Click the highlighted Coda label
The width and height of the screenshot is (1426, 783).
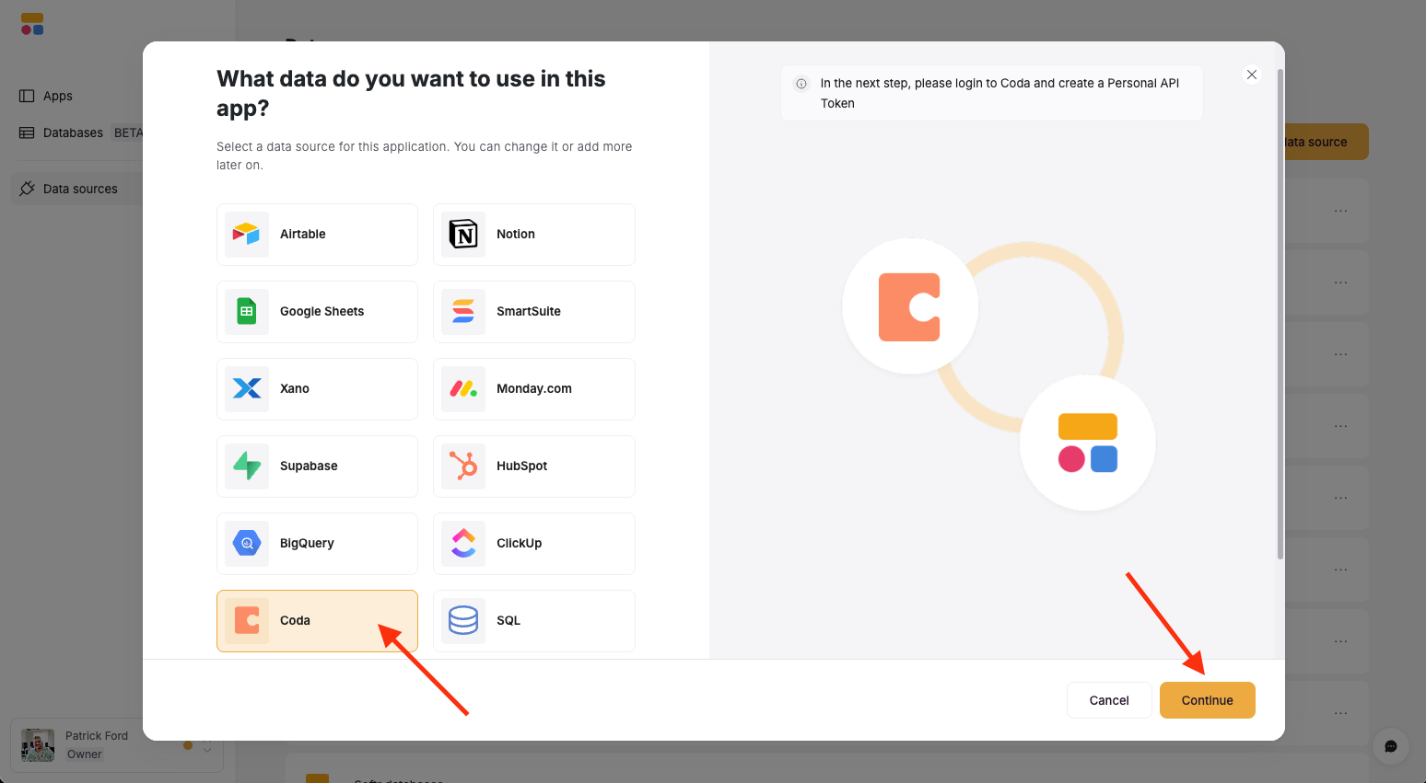[295, 620]
